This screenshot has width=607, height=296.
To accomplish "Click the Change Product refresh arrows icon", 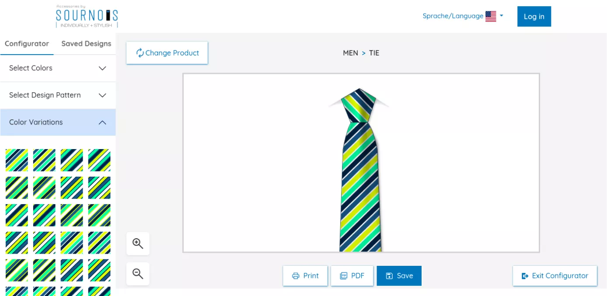I will 140,53.
